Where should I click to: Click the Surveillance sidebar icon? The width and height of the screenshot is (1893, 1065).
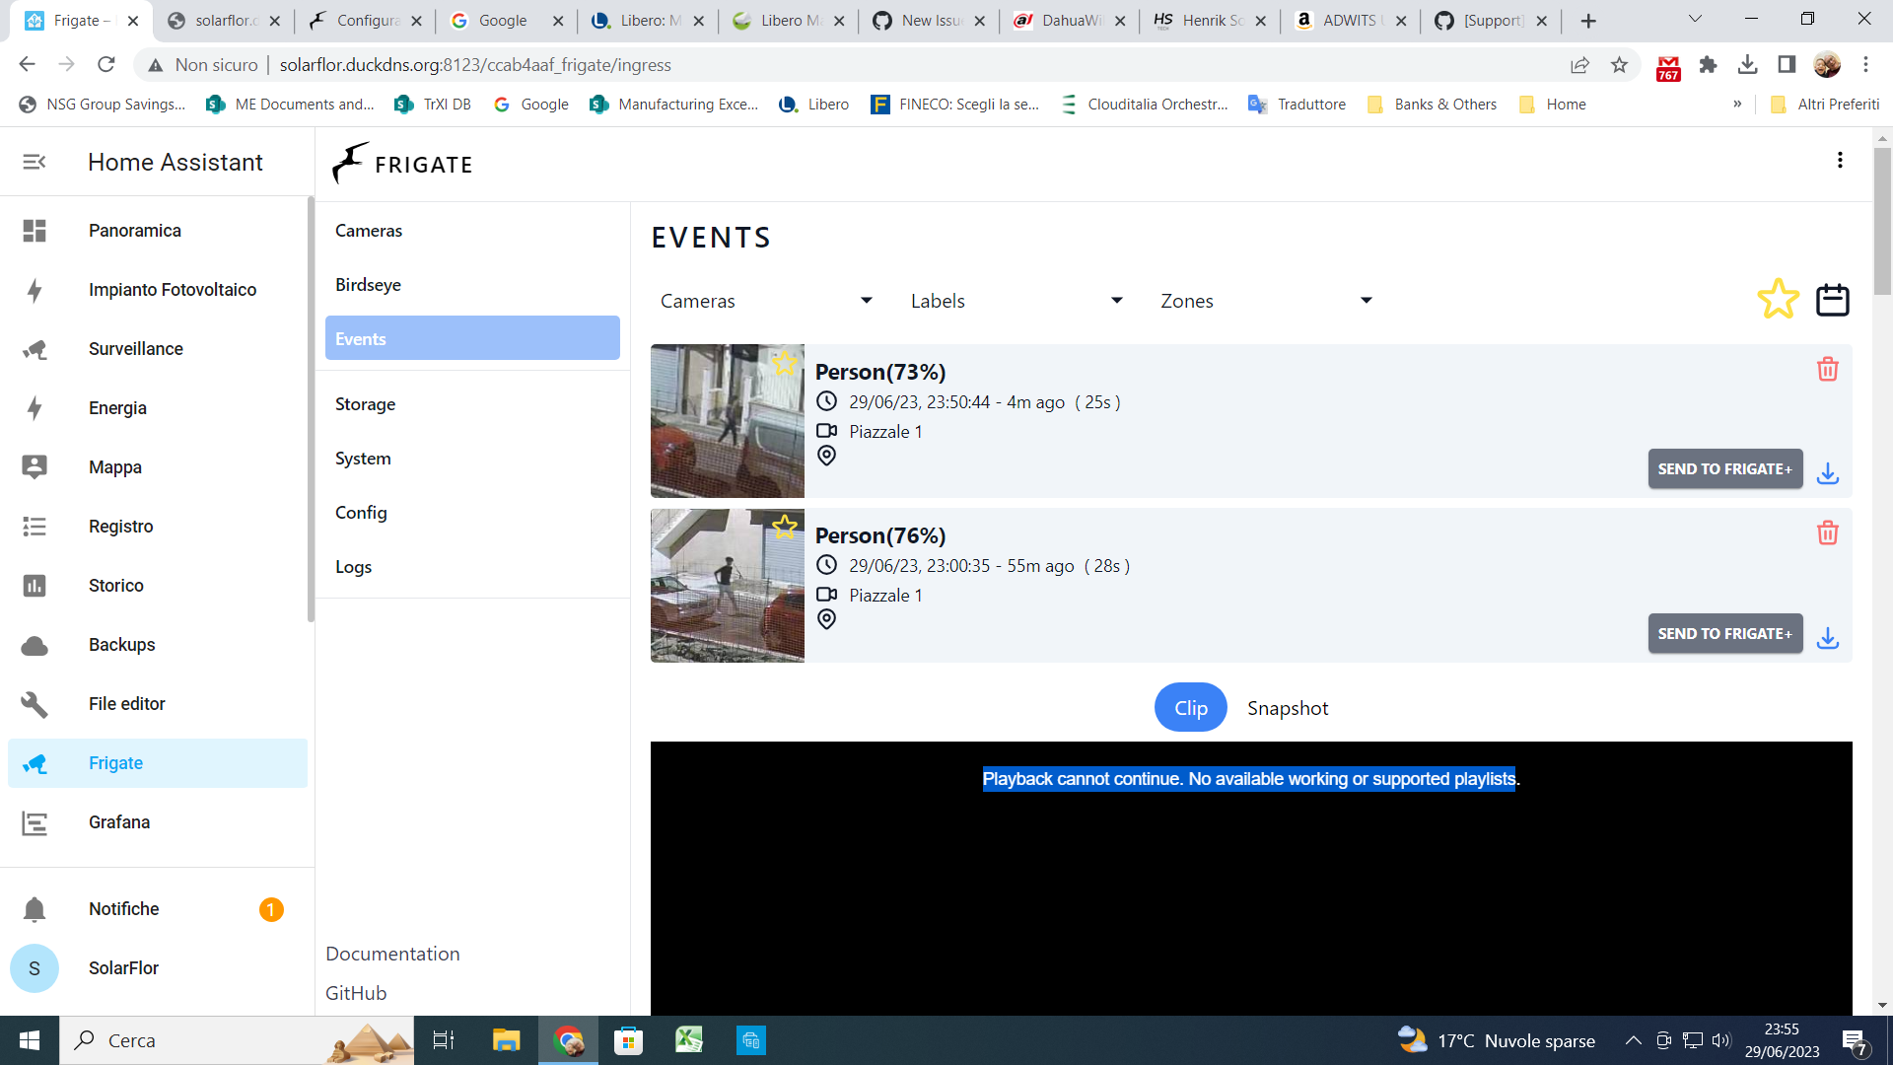(x=35, y=349)
